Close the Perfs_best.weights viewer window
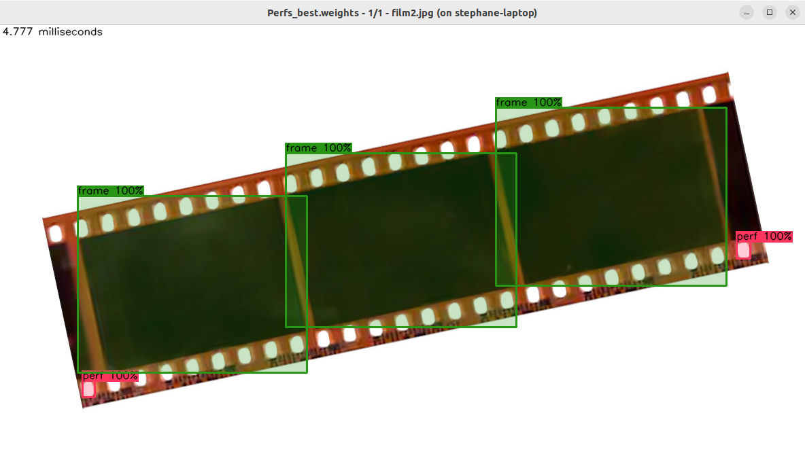This screenshot has width=805, height=460. click(x=792, y=12)
